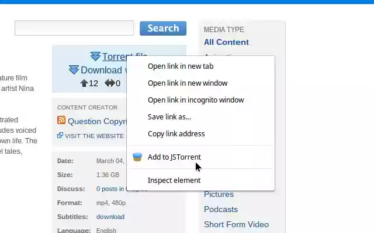The width and height of the screenshot is (374, 233).
Task: Open Pictures media type
Action: click(x=219, y=194)
